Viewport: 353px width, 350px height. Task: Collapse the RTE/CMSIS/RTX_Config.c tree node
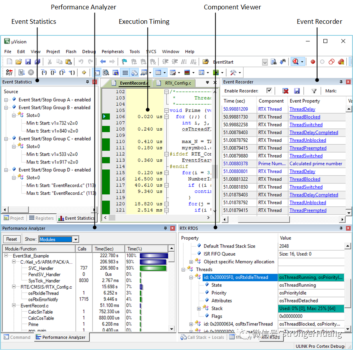tap(14, 286)
